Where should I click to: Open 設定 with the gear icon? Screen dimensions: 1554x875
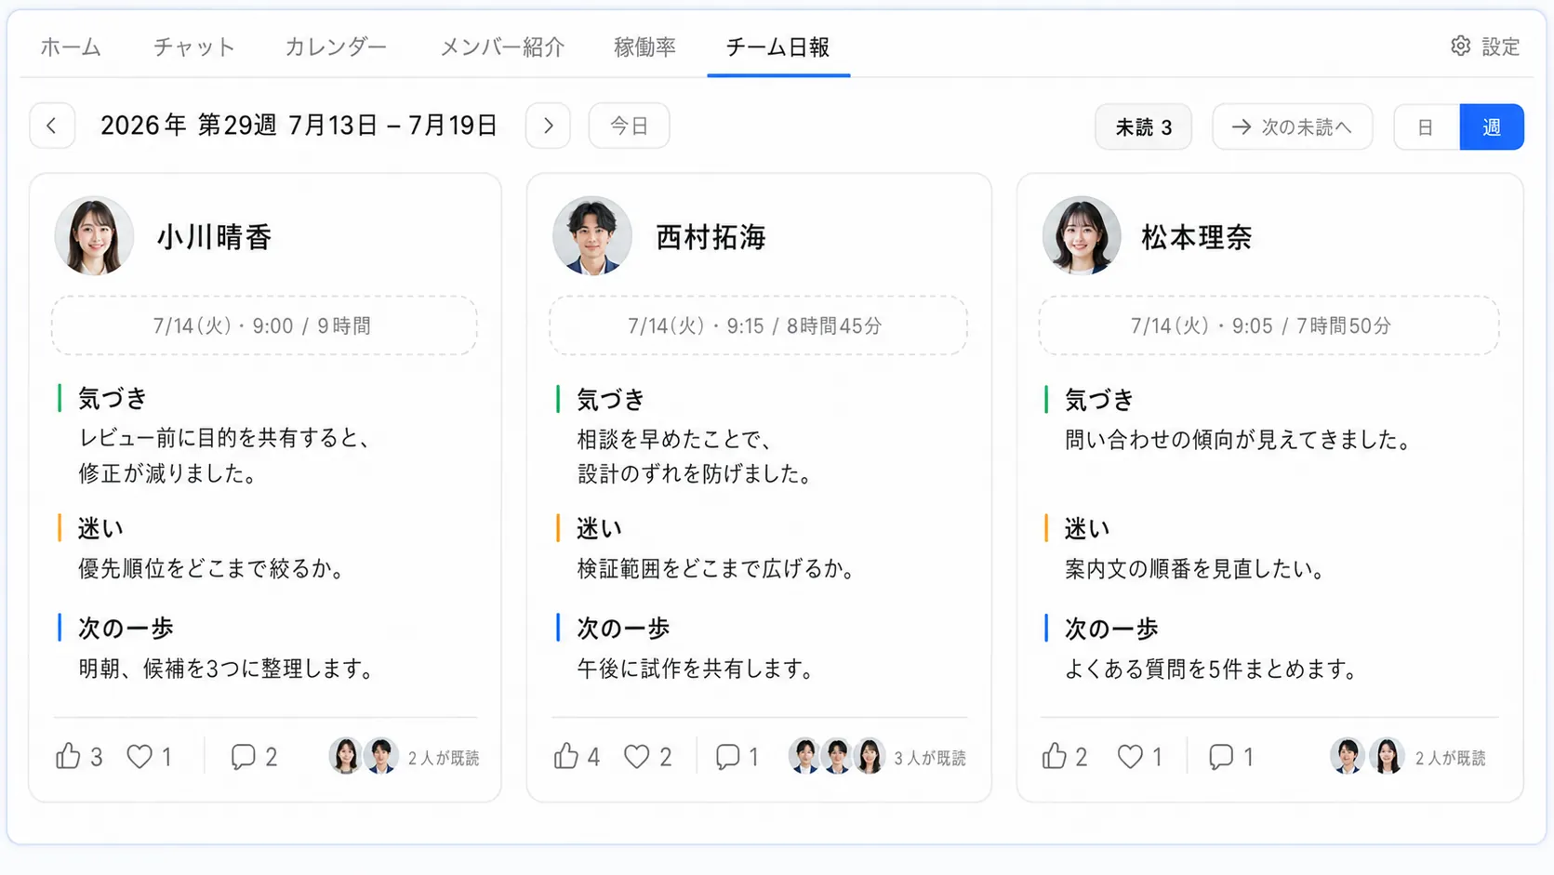click(x=1485, y=46)
